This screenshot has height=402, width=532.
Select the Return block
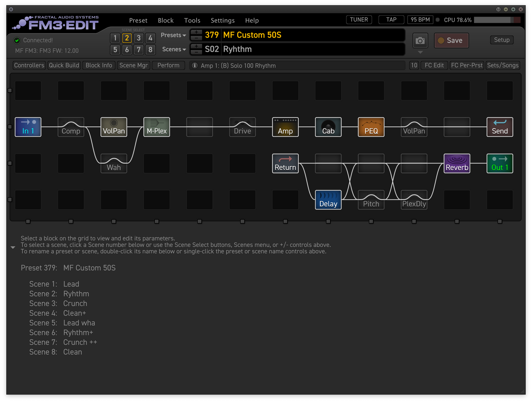click(285, 163)
